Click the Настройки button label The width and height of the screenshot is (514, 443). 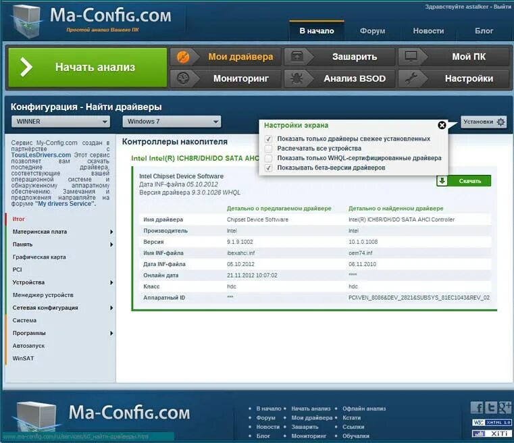pos(469,78)
